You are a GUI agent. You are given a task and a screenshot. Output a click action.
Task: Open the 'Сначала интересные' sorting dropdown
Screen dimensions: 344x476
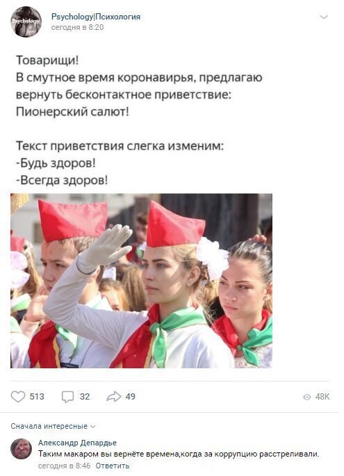(x=53, y=426)
